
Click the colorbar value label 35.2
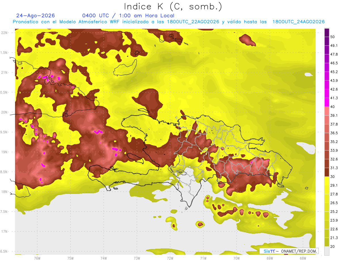click(x=334, y=142)
